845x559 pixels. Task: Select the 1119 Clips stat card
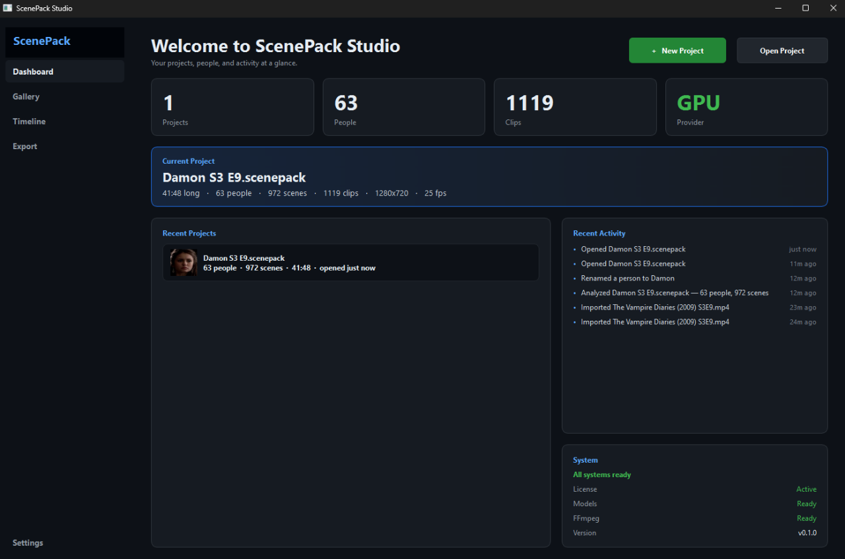(x=575, y=108)
